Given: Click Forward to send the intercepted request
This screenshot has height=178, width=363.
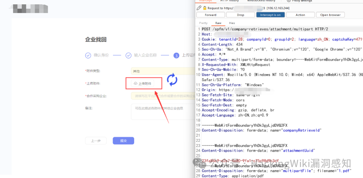Looking at the screenshot, I should (x=211, y=15).
